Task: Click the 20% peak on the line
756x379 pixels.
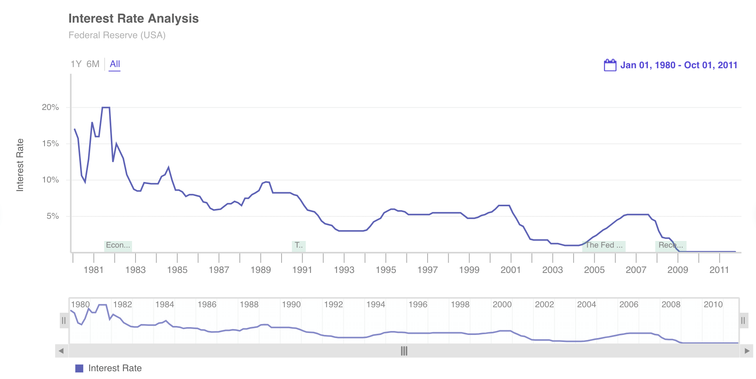Action: click(106, 107)
